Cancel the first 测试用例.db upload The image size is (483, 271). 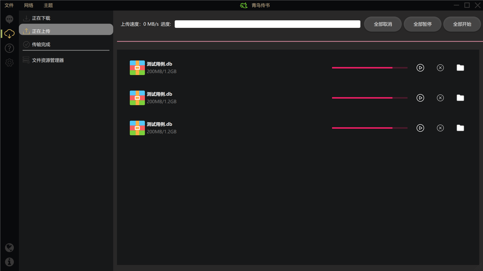click(x=440, y=68)
